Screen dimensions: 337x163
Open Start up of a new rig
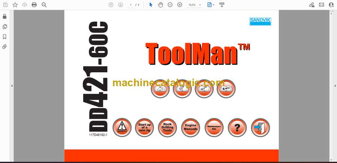[145, 127]
